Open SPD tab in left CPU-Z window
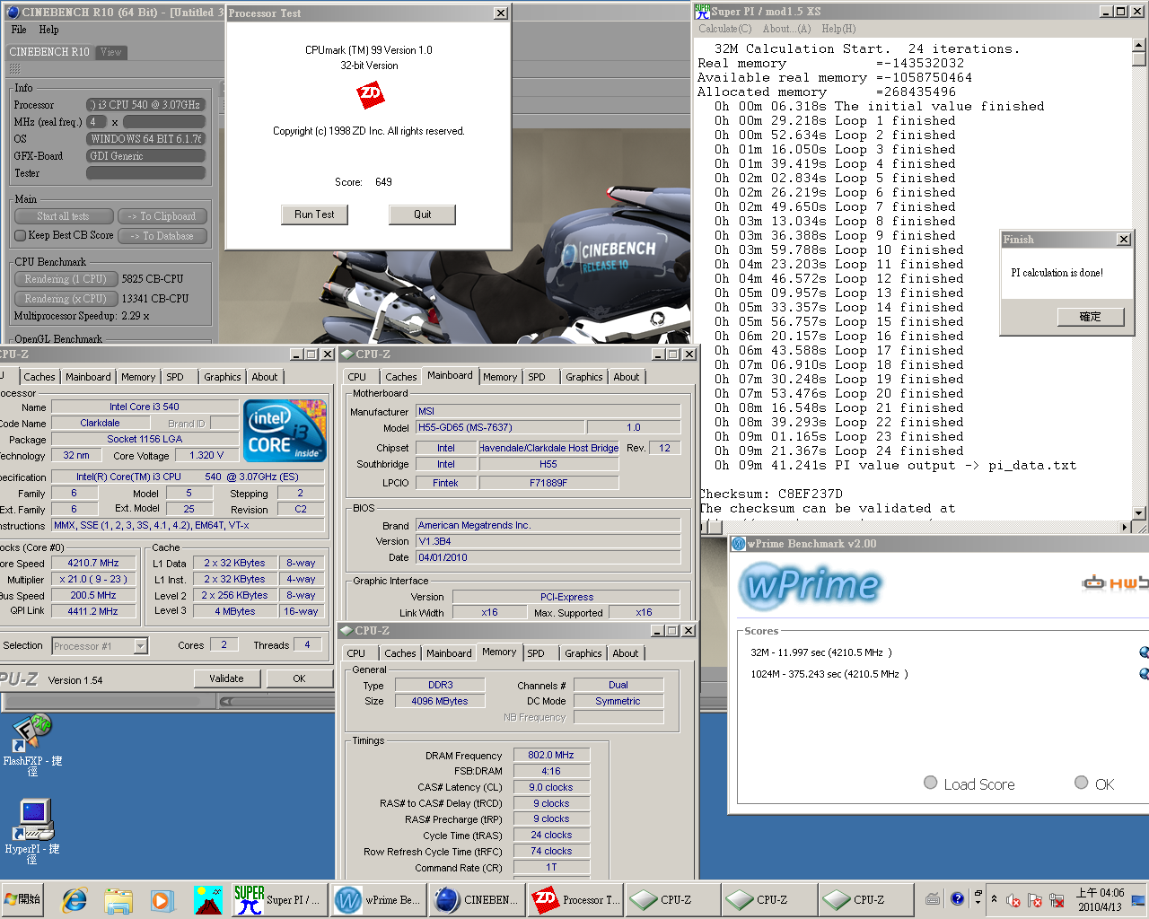 tap(175, 377)
